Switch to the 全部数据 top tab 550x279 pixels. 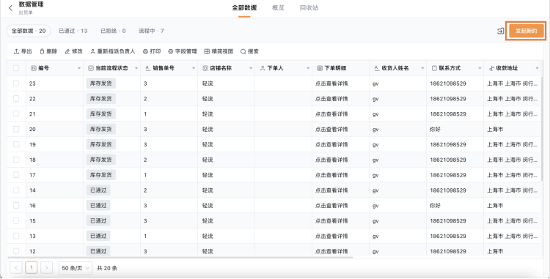[244, 8]
